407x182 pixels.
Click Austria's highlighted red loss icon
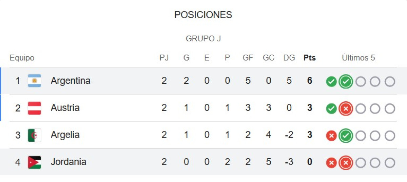[346, 108]
